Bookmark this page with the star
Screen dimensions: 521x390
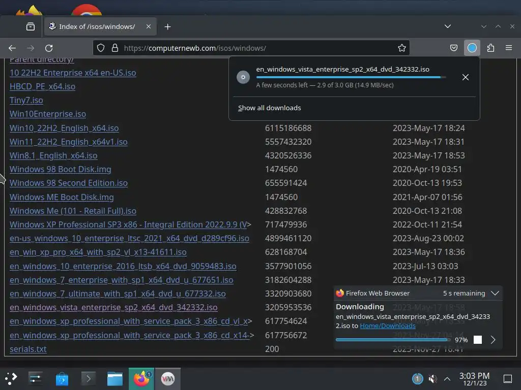pos(402,48)
